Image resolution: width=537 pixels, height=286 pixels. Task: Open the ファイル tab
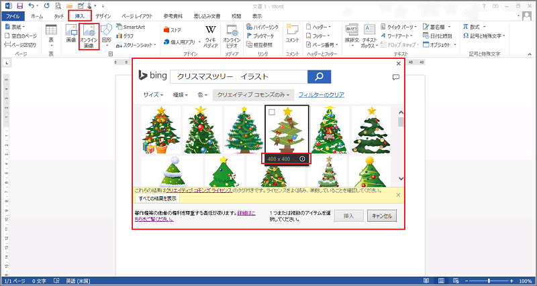click(14, 15)
